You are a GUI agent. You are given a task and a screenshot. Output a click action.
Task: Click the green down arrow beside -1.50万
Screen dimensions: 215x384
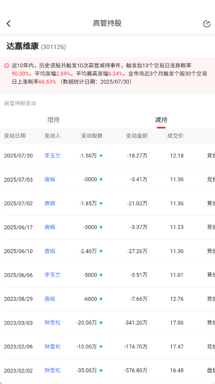point(101,156)
